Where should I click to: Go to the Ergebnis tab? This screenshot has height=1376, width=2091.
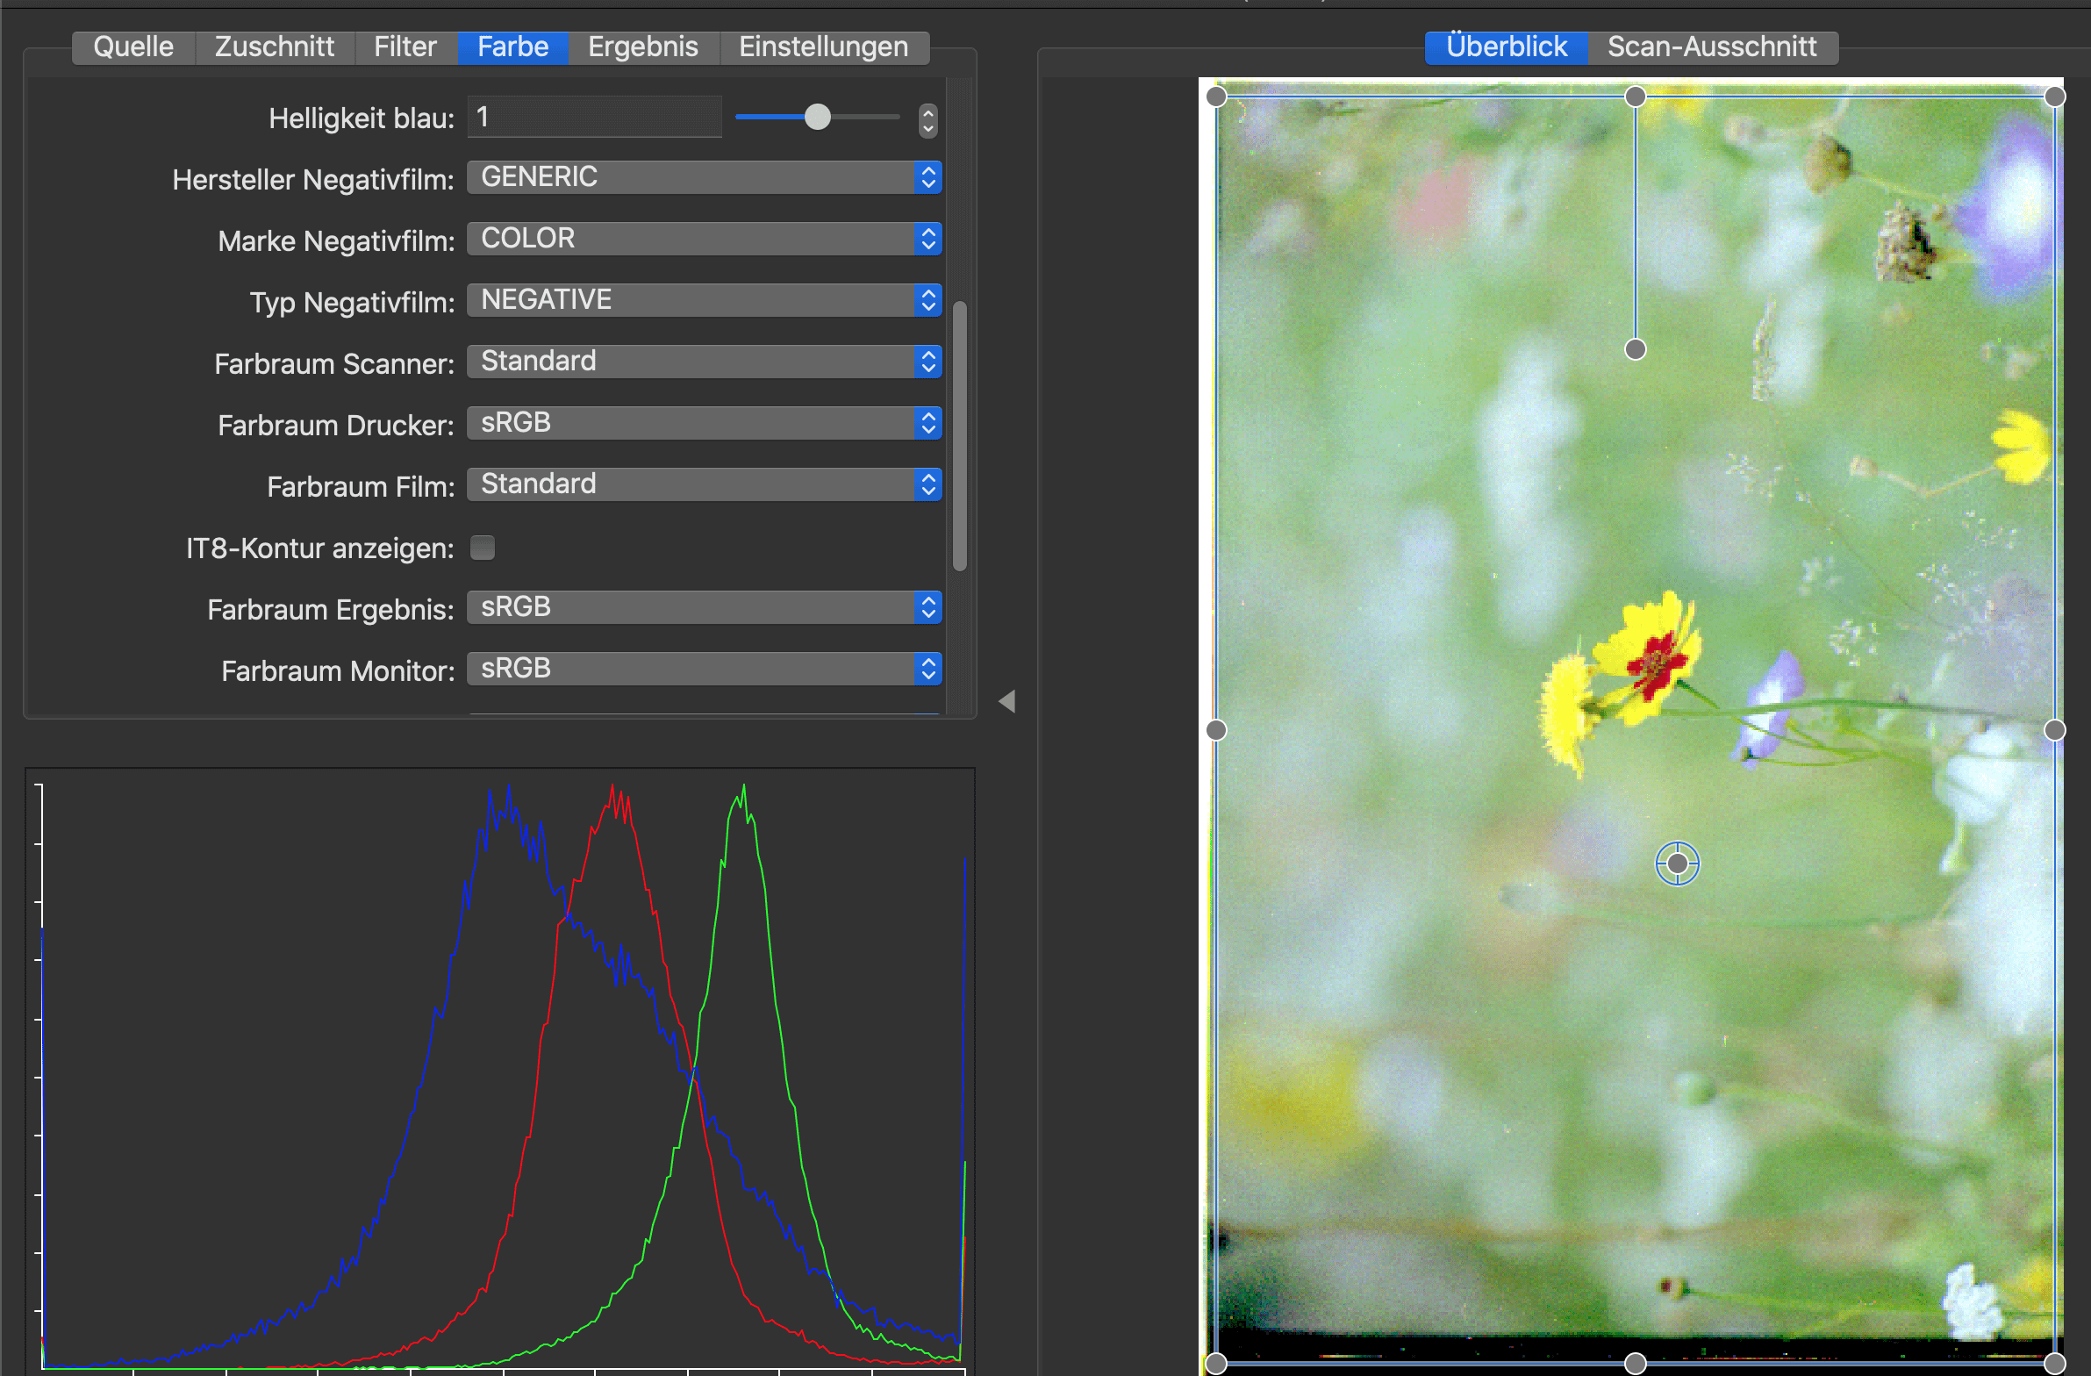click(643, 47)
